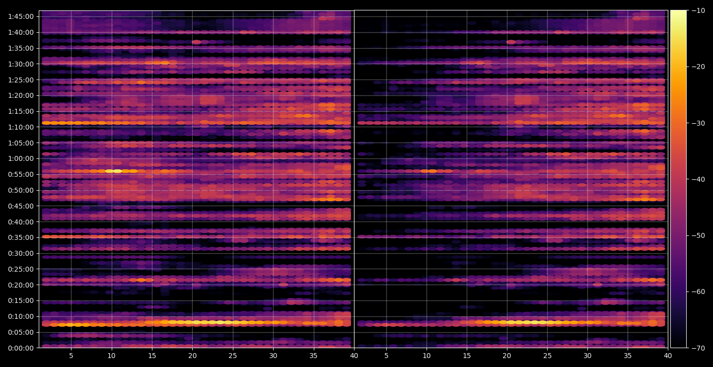Select x-axis label 10 under the right heatmap
The image size is (713, 367).
pos(426,356)
